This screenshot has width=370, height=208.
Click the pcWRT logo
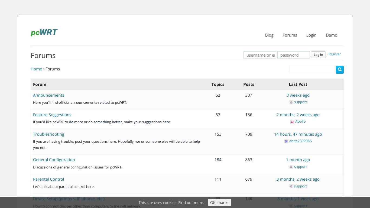coord(44,32)
